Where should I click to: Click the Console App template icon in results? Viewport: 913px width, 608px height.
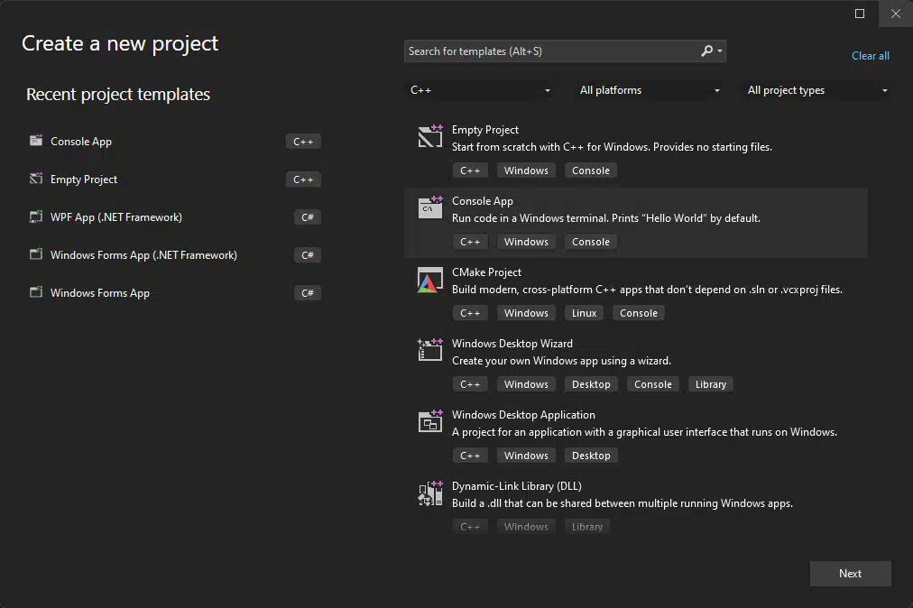430,207
